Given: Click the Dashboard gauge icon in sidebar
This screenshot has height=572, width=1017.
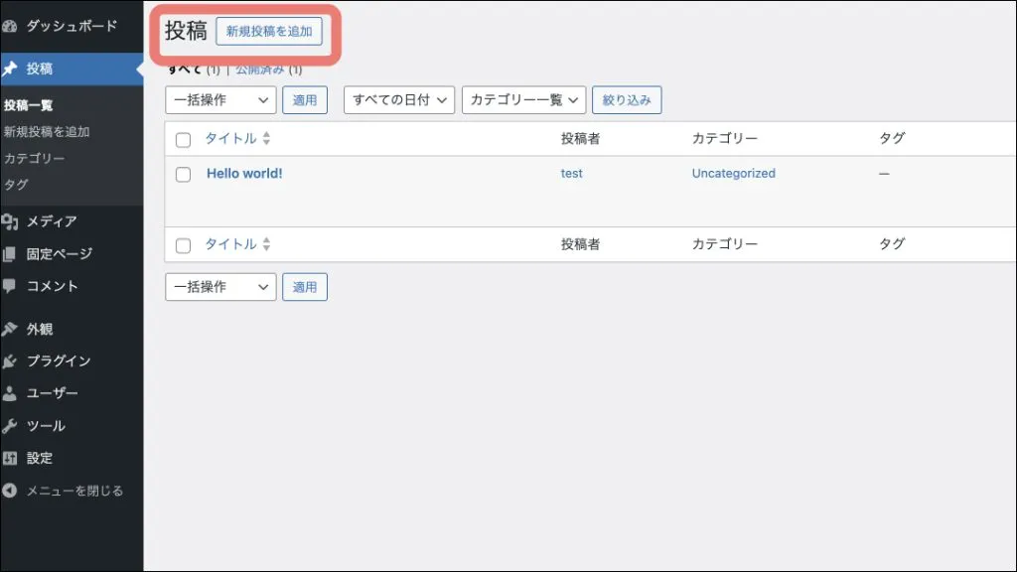Looking at the screenshot, I should 9,27.
